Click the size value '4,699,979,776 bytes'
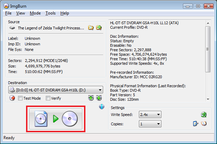The height and width of the screenshot is (144, 217). [42, 66]
